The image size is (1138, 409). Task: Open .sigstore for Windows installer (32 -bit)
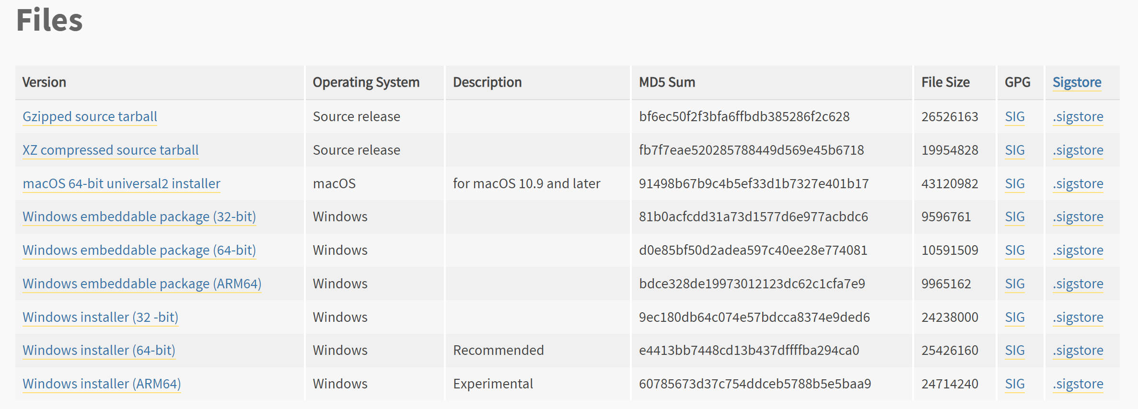1078,318
